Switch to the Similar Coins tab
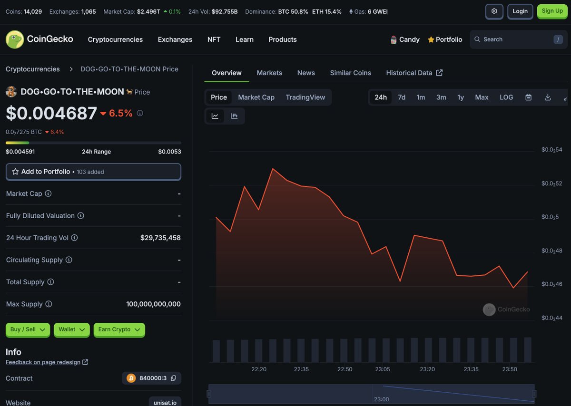Image resolution: width=571 pixels, height=406 pixels. 351,73
